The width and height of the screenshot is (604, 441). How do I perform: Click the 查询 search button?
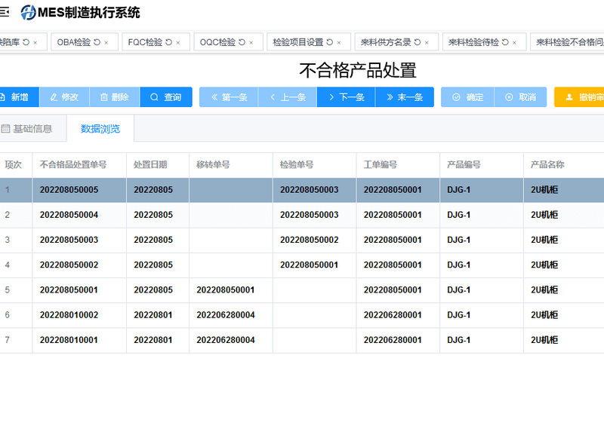(166, 97)
